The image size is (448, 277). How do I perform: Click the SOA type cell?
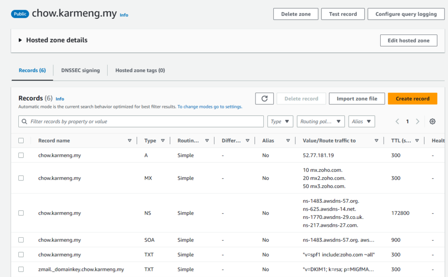click(x=150, y=240)
